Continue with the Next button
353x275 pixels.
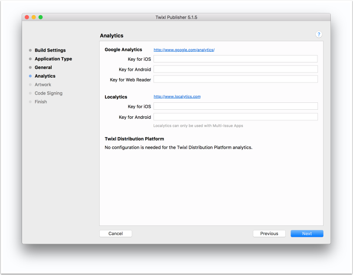coord(307,233)
